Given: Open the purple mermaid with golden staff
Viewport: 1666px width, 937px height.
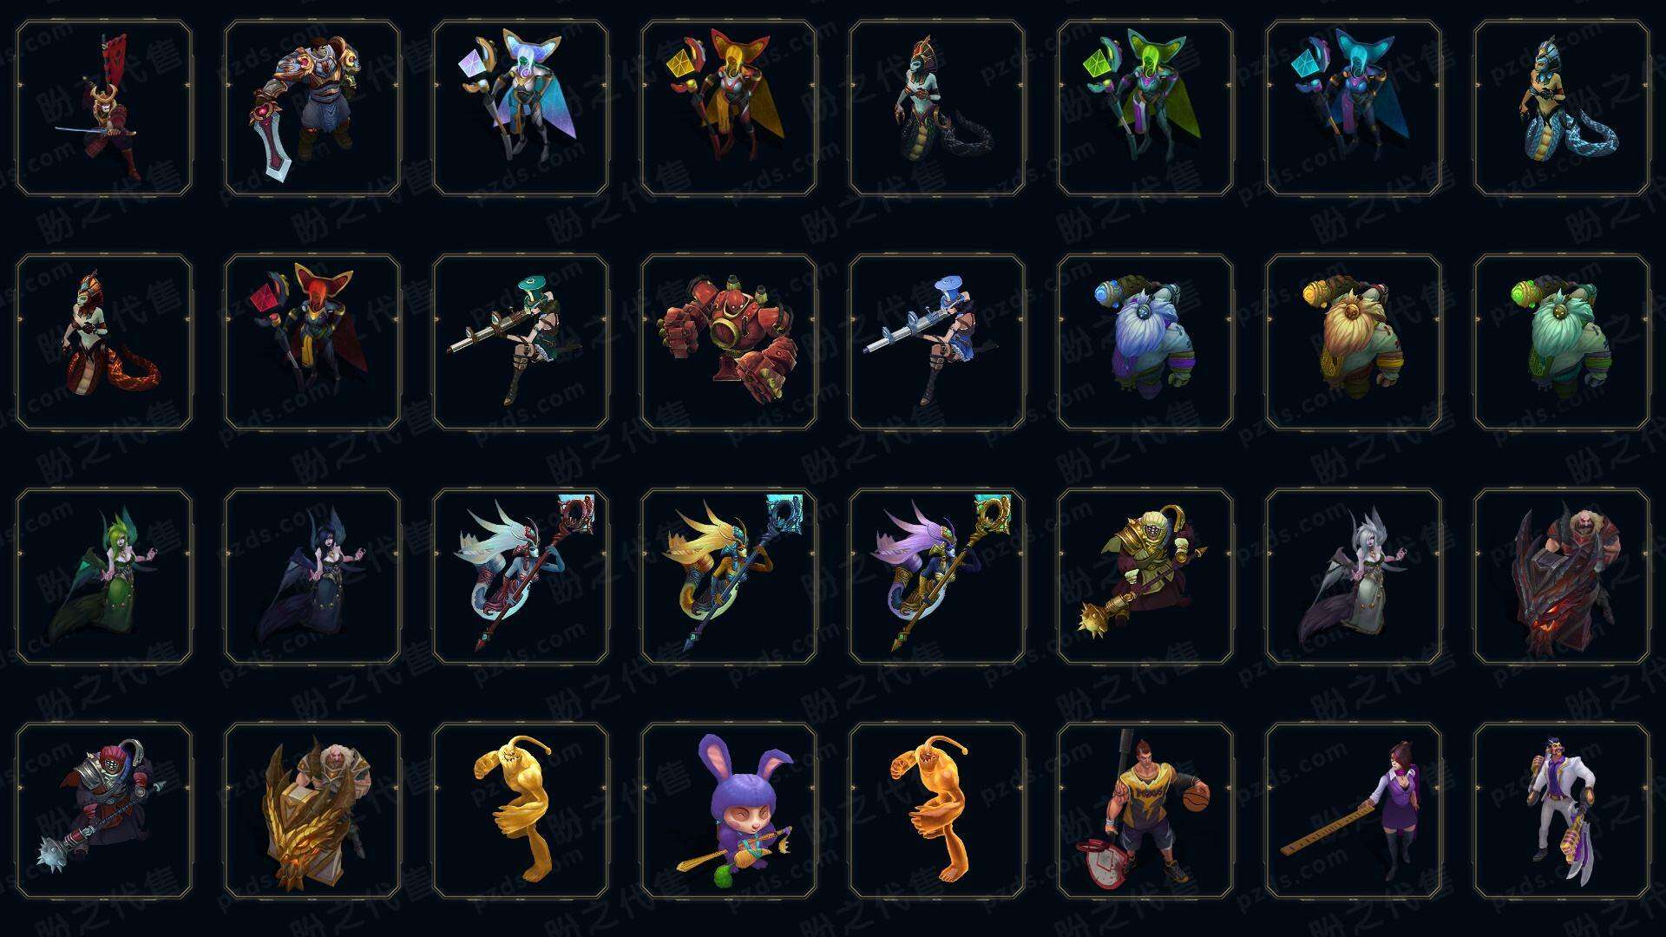Looking at the screenshot, I should coord(937,576).
